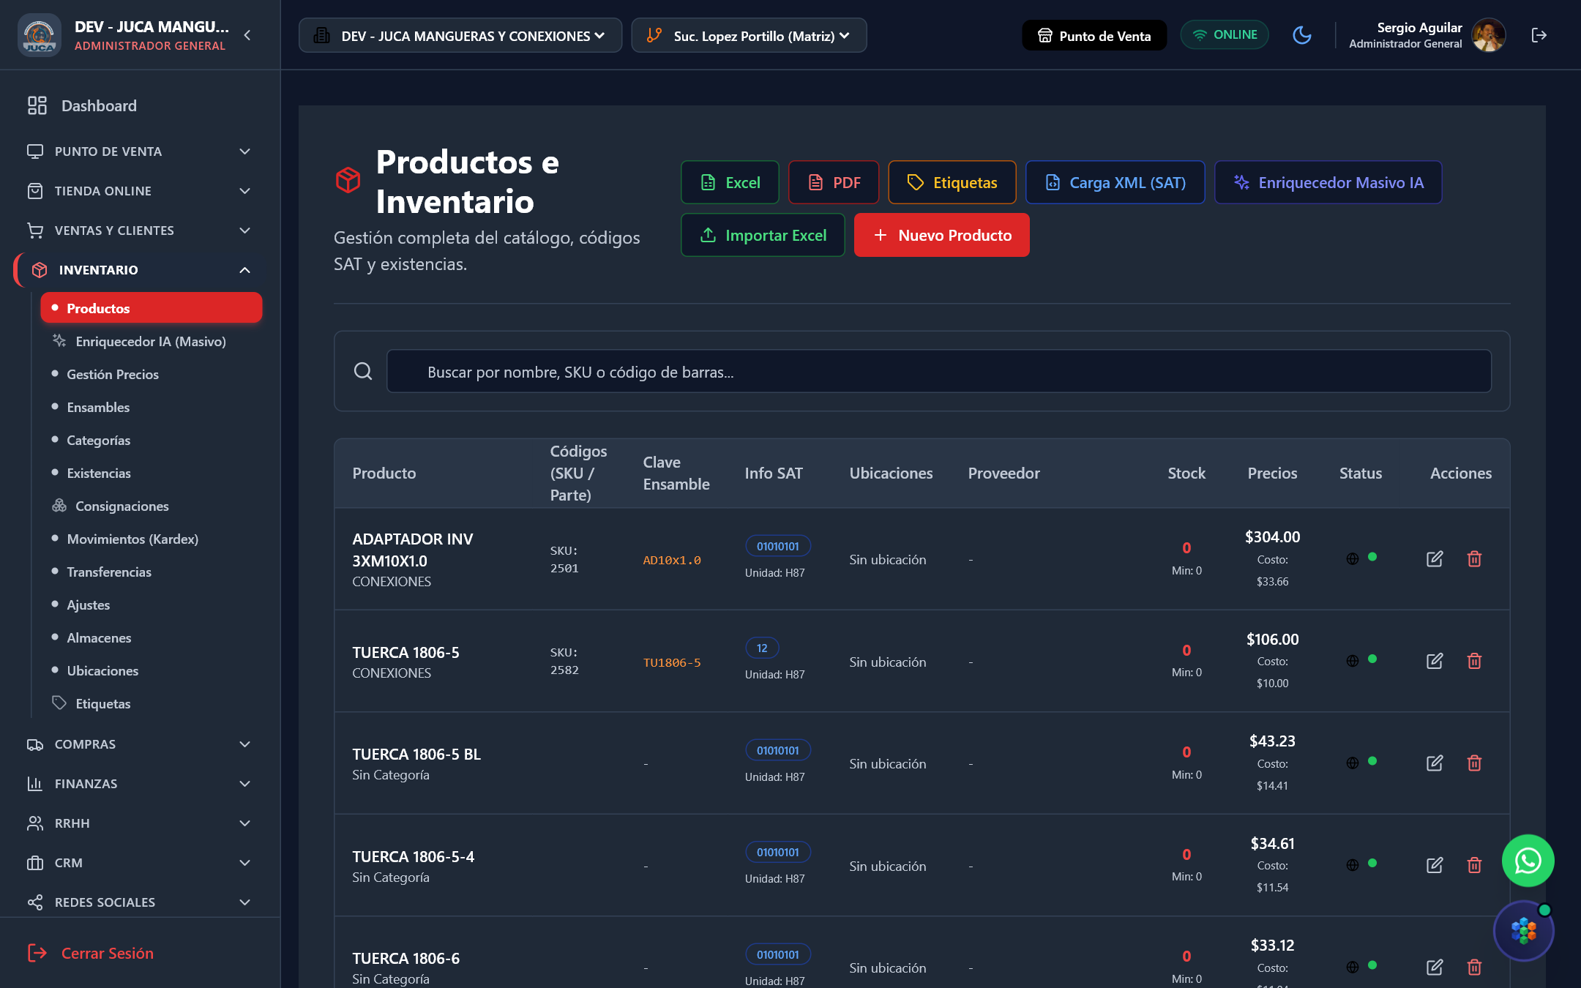Screen dimensions: 1581x988
Task: Edit the TUERCA 1806-5-4 product
Action: 1435,865
